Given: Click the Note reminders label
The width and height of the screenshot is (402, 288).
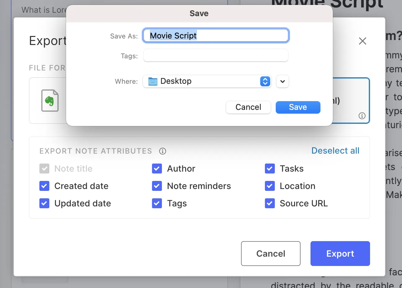Looking at the screenshot, I should click(199, 186).
